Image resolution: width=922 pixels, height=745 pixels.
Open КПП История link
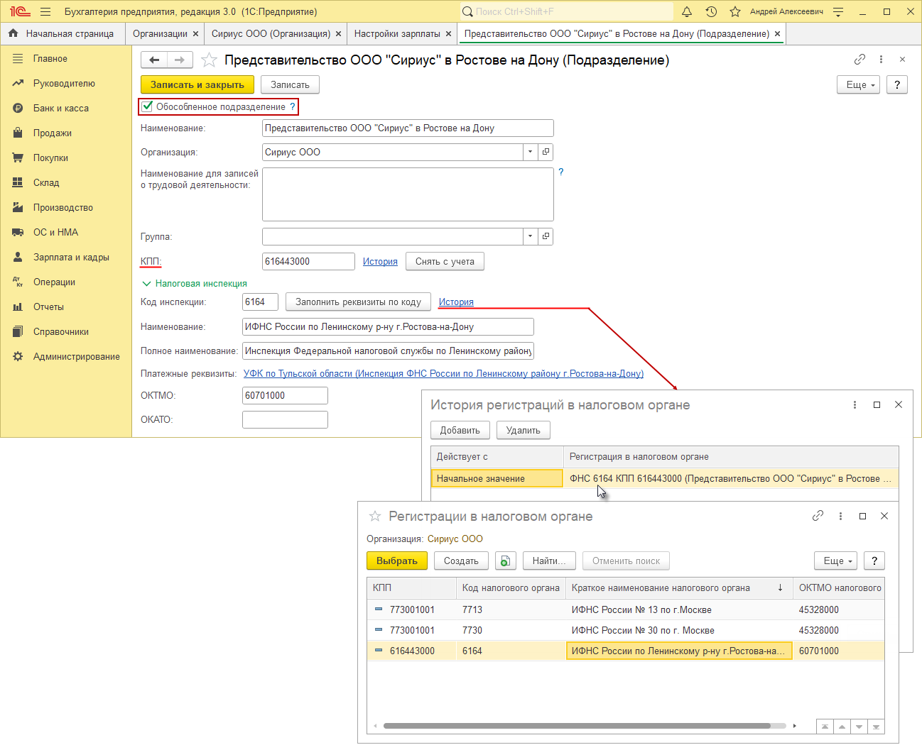click(x=380, y=261)
